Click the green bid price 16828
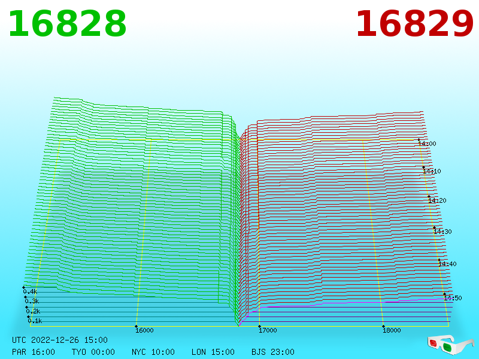This screenshot has height=359, width=479. pyautogui.click(x=67, y=23)
